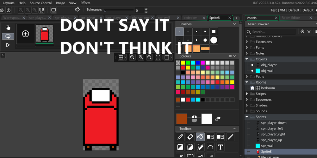Screen dimensions: 317x158
Task: Select spr_player_left in asset tree
Action: [x=272, y=129]
